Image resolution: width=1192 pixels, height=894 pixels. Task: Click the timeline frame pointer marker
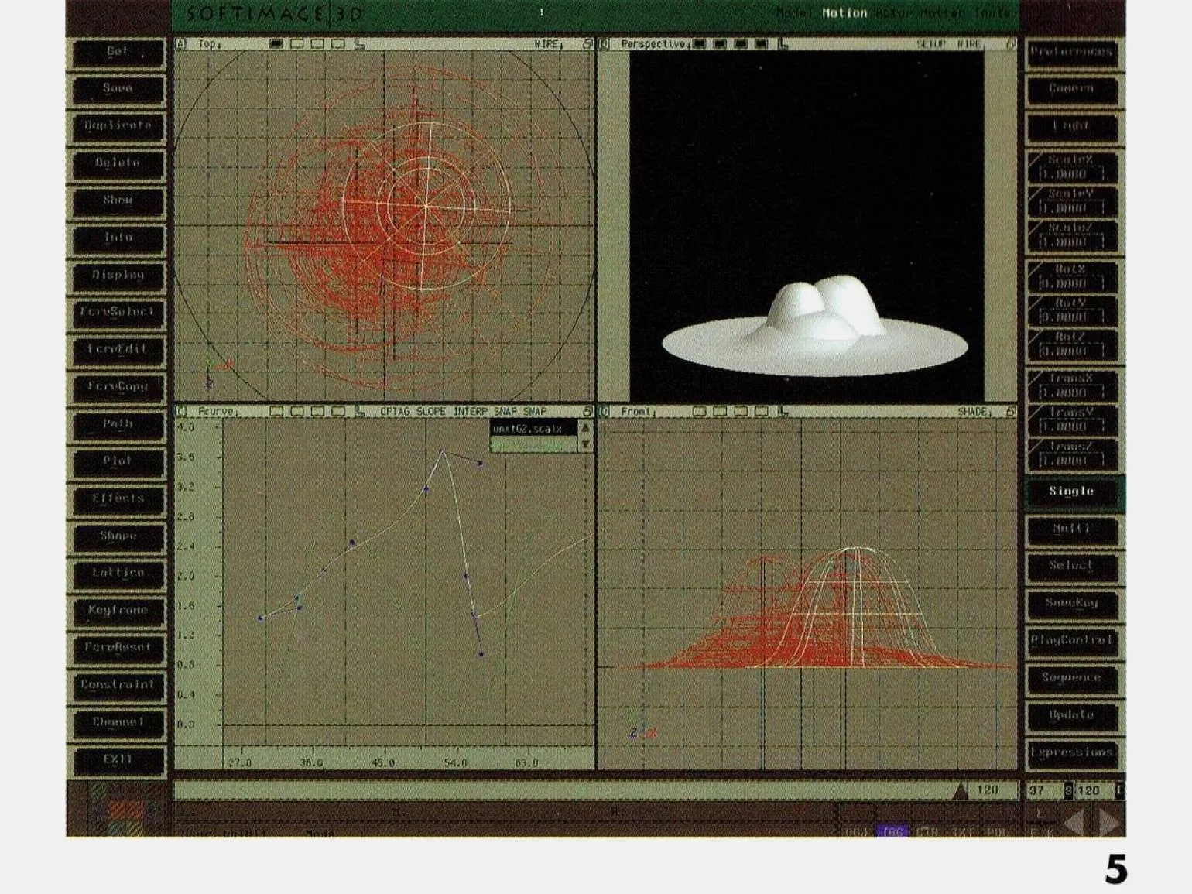[961, 790]
